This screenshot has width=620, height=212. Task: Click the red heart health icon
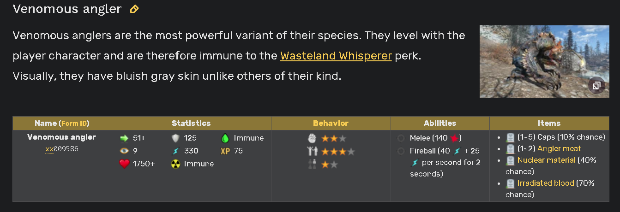coord(124,164)
